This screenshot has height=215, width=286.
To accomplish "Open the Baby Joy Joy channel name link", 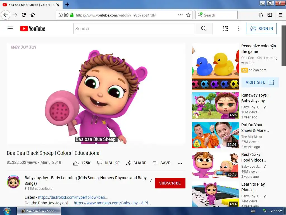I will pyautogui.click(x=85, y=181).
